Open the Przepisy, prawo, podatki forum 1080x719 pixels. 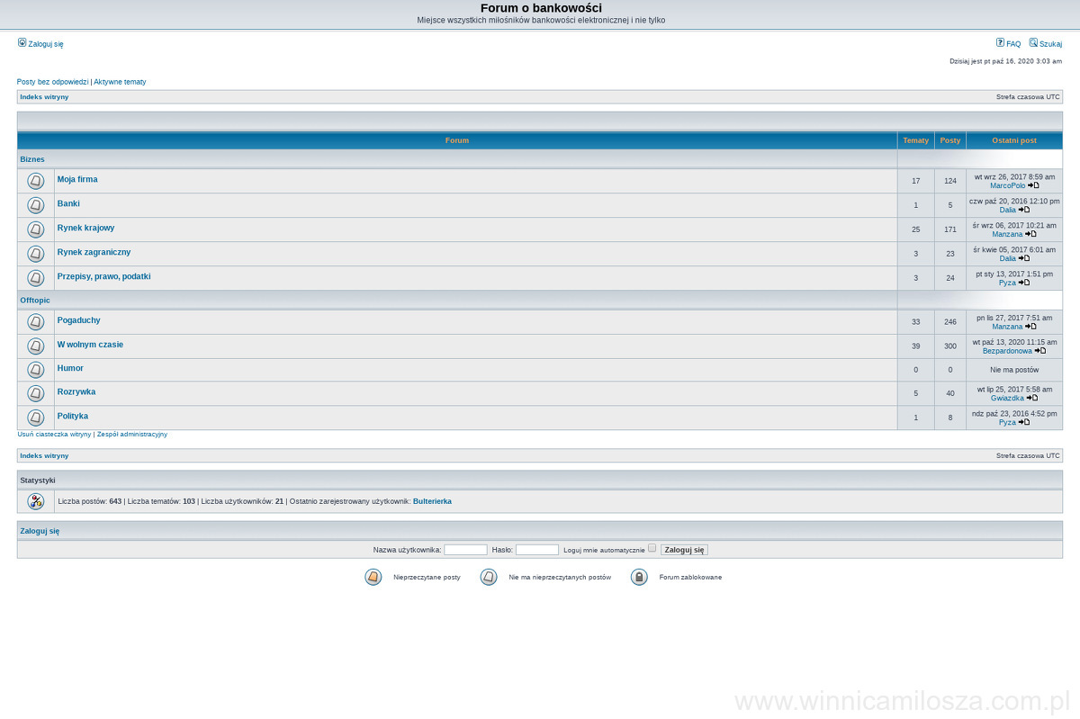tap(103, 276)
